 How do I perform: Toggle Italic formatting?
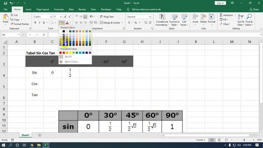39,23
